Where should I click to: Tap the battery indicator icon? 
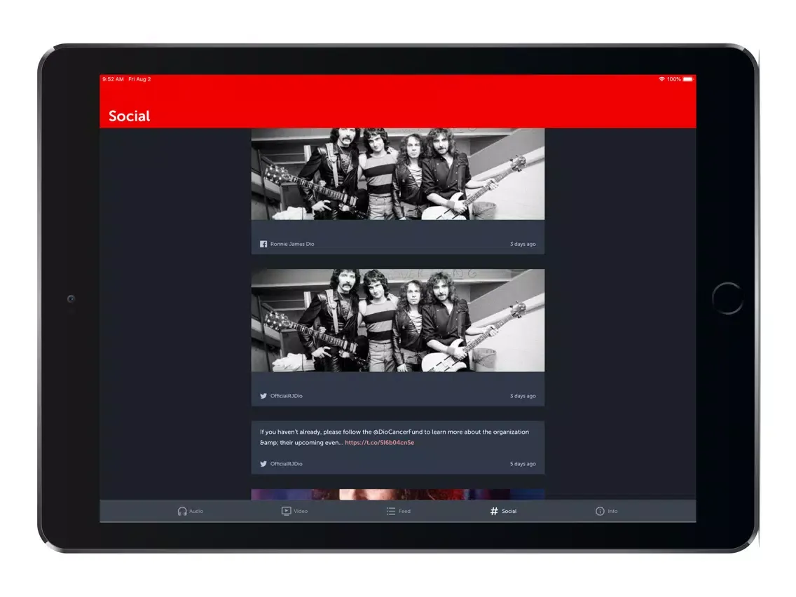pos(688,79)
